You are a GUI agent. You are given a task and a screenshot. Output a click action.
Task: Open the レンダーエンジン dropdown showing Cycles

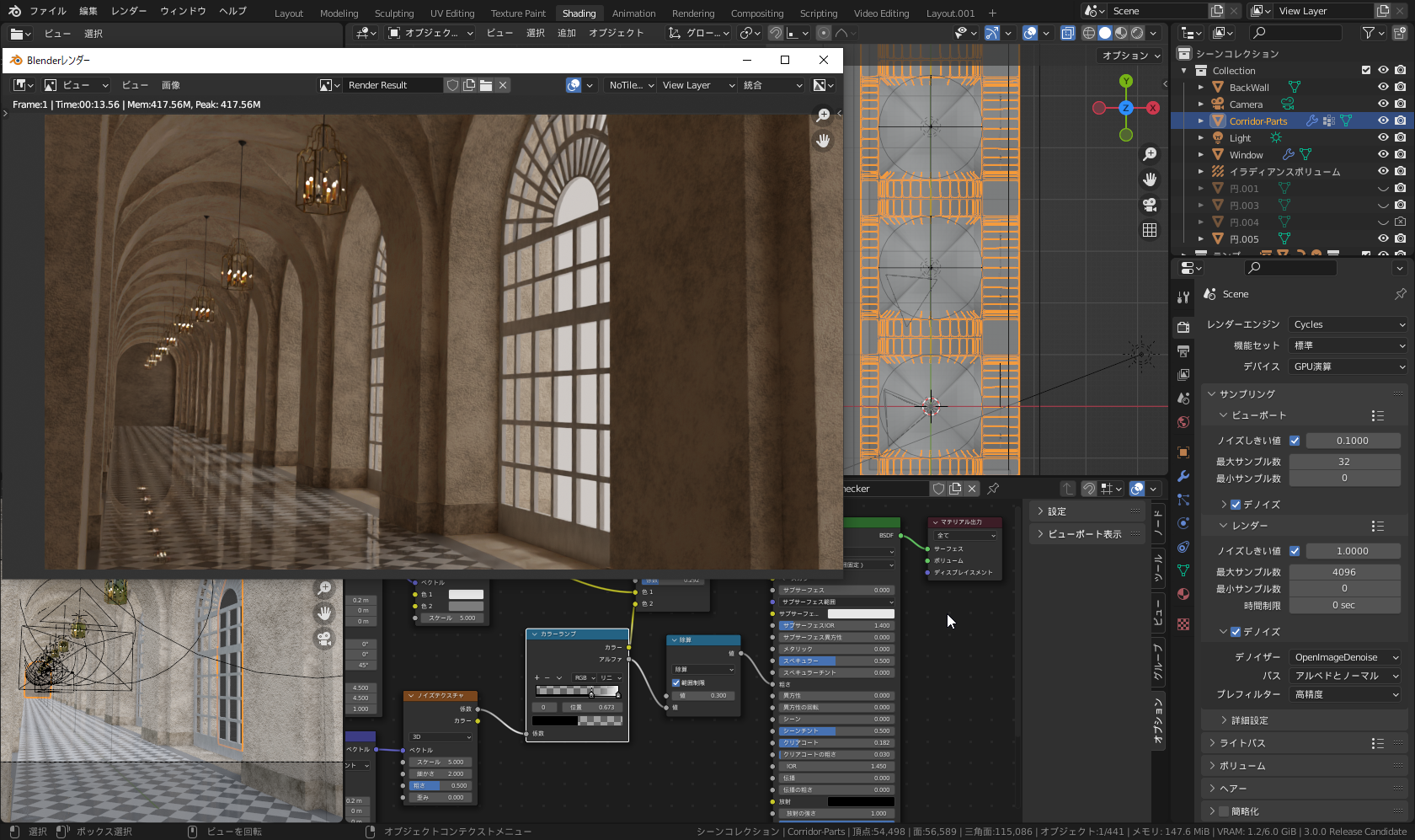click(x=1347, y=324)
